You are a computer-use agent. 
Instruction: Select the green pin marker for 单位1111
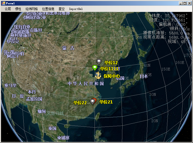coord(95,67)
